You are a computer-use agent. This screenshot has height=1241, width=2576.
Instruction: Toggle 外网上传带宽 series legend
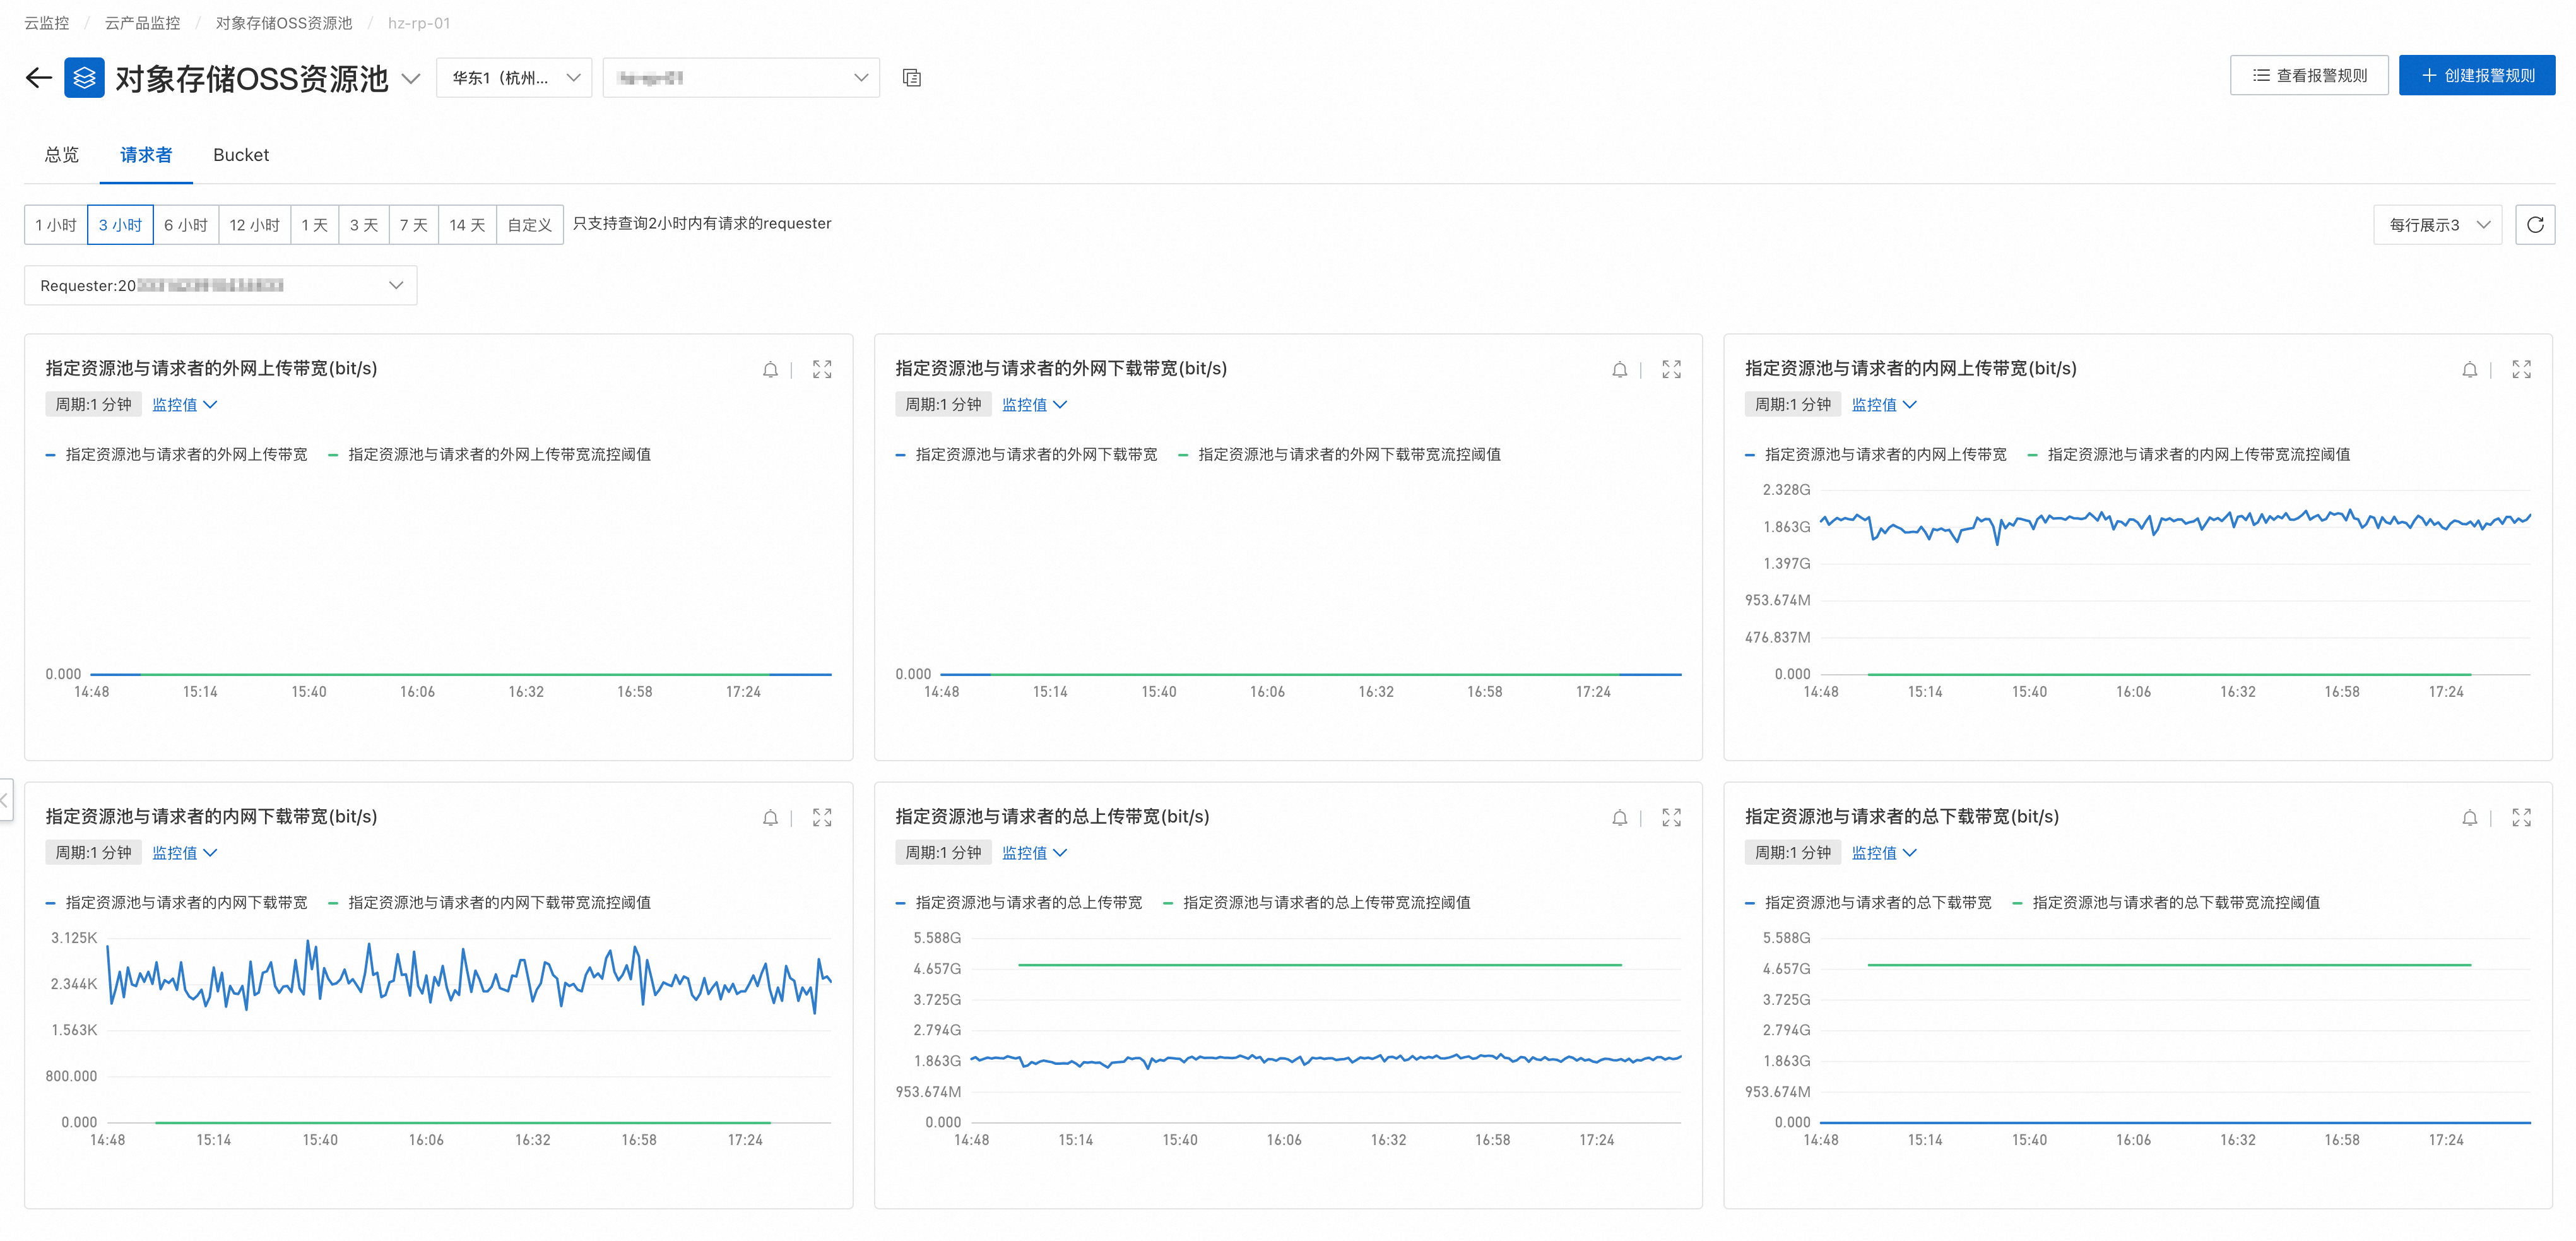pyautogui.click(x=177, y=455)
